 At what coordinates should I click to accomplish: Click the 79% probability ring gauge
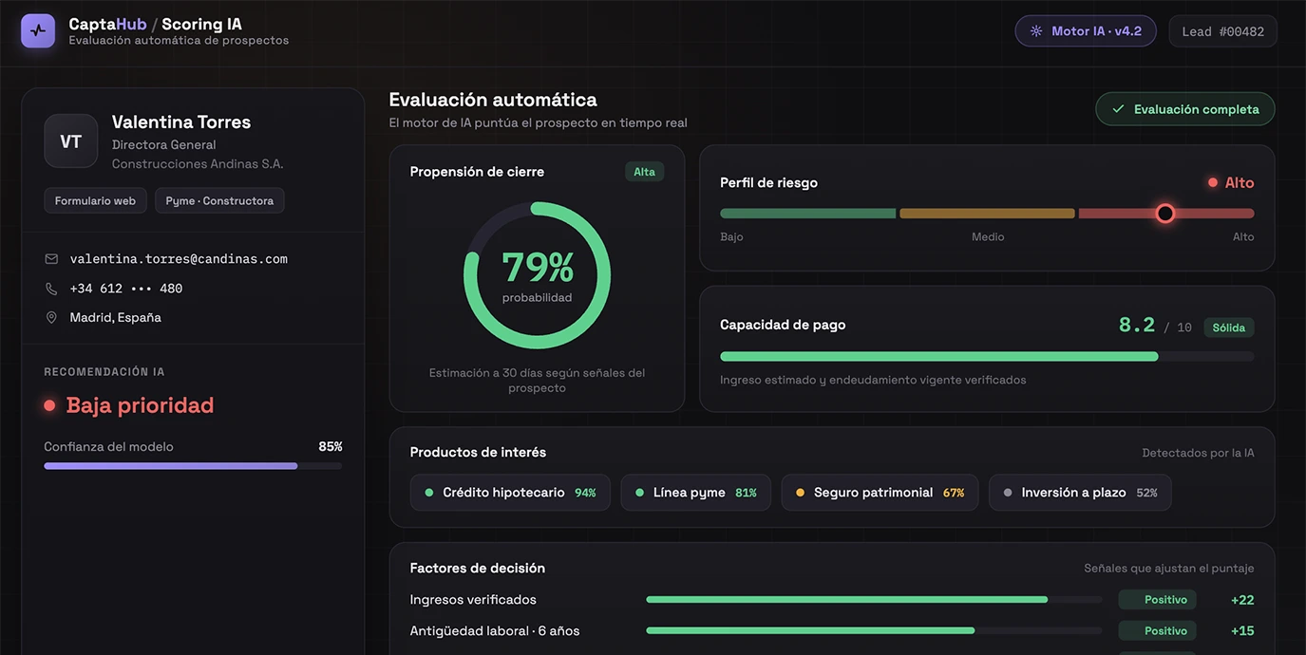537,275
